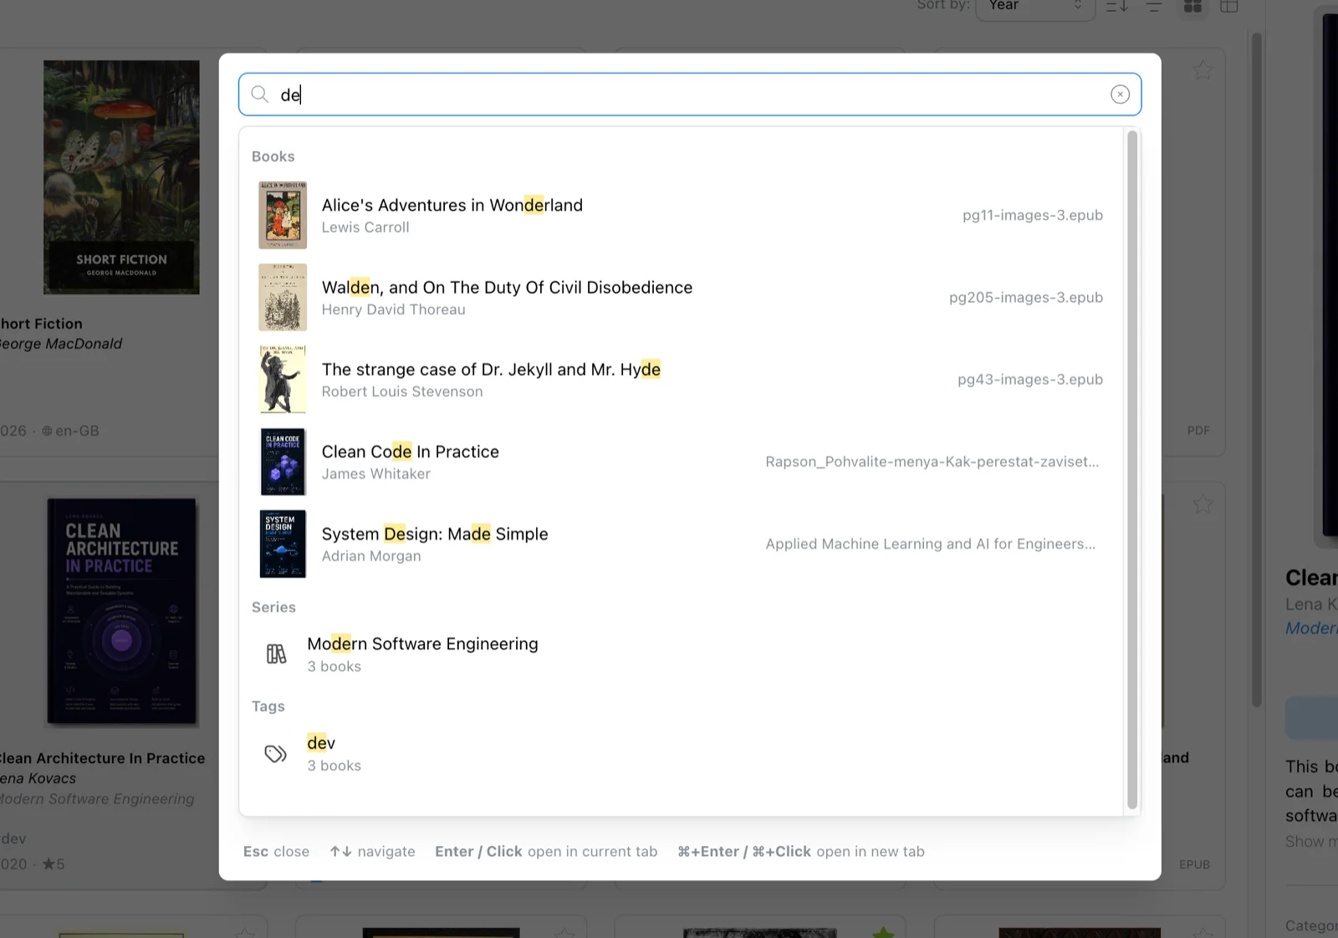The image size is (1338, 938).
Task: Click the series books icon
Action: (x=276, y=654)
